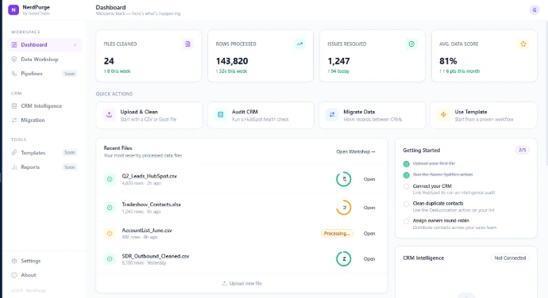Click the Migrate Data arrows icon
This screenshot has height=298, width=548.
332,115
